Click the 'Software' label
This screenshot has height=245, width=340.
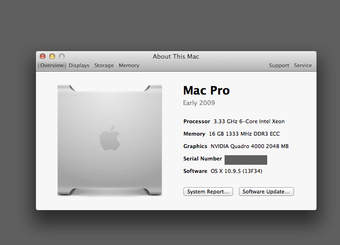195,171
